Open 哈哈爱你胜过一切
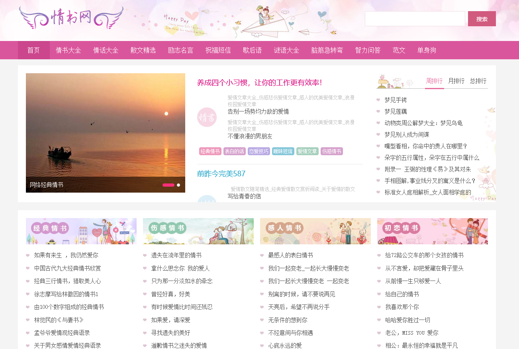 click(x=407, y=320)
